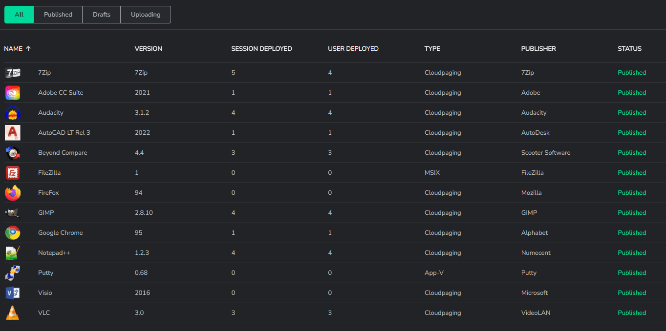Image resolution: width=666 pixels, height=331 pixels.
Task: Click the GIMP mascot icon
Action: click(13, 213)
